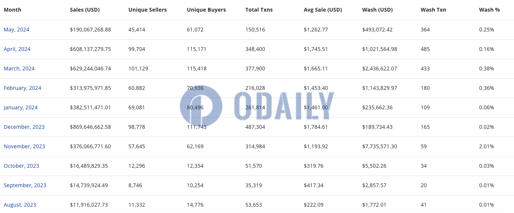514x213 pixels.
Task: Sort by the Avg Sale (USD) header
Action: 323,10
